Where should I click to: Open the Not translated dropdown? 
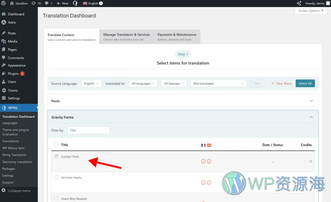point(219,84)
